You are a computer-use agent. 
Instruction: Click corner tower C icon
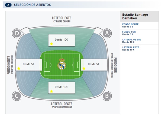click(x=17, y=96)
